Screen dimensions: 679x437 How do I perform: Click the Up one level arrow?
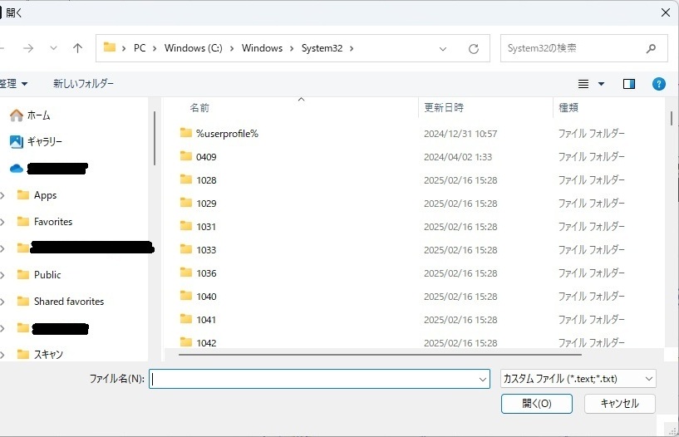pyautogui.click(x=77, y=48)
